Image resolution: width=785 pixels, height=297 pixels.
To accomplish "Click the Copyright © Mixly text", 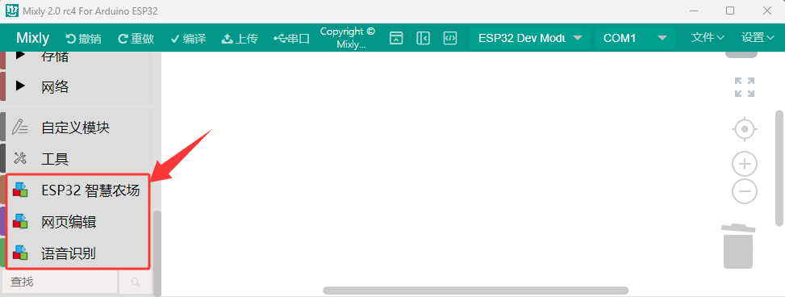I will tap(348, 38).
